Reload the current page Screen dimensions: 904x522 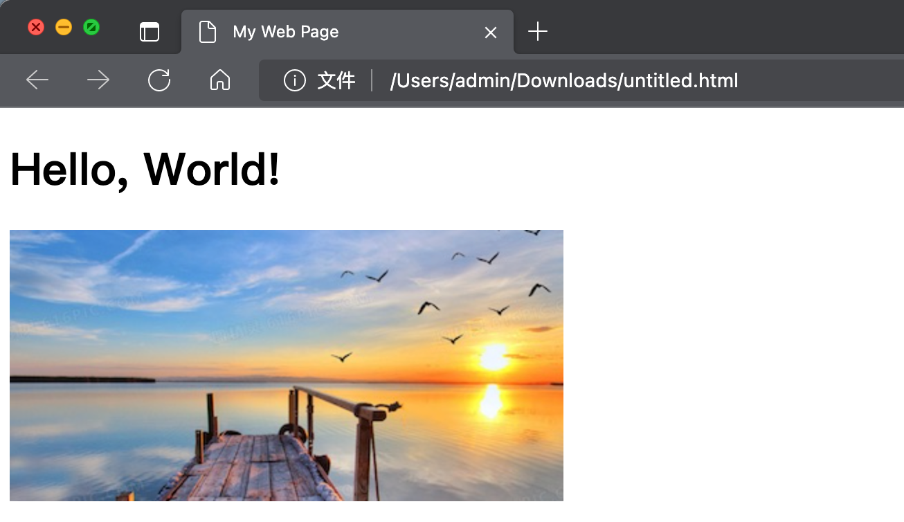pos(159,80)
